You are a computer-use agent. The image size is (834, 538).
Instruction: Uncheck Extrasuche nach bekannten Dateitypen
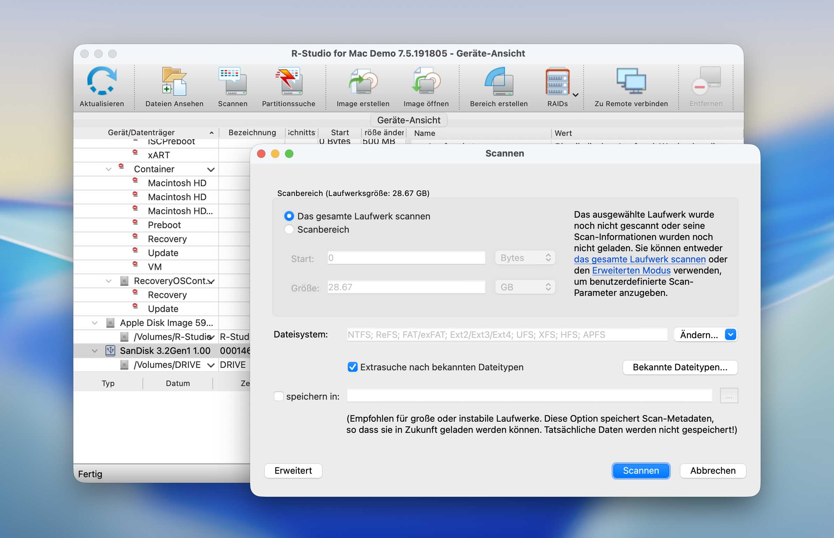[352, 367]
